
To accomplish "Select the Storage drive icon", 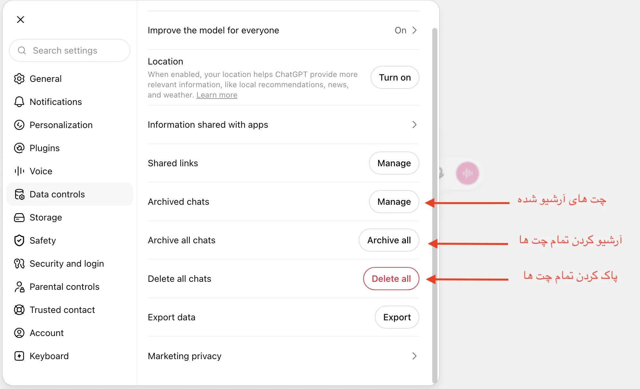I will point(19,217).
